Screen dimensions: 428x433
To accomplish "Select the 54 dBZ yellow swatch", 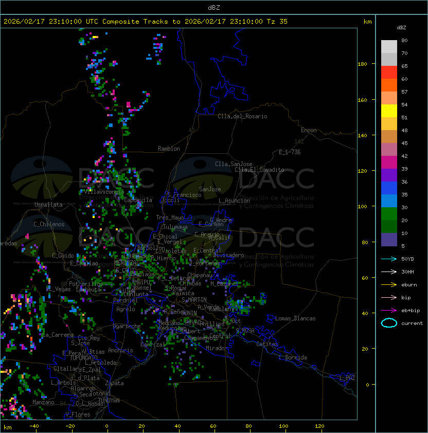I will click(x=389, y=111).
